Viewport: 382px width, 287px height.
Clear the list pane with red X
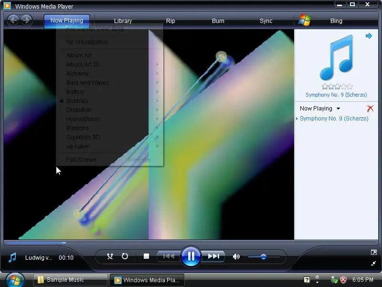[x=370, y=109]
